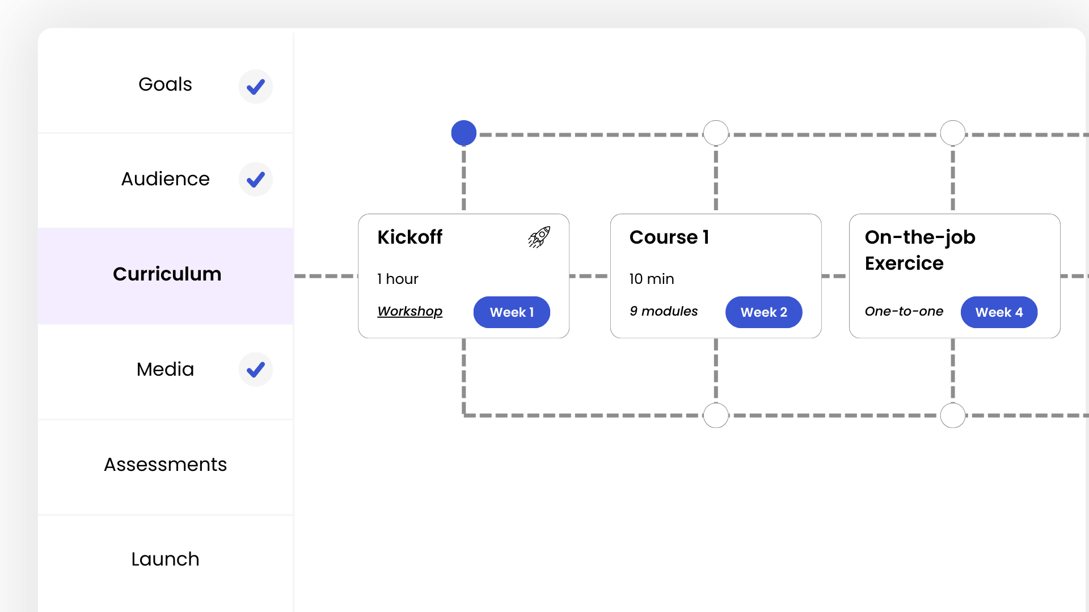The image size is (1089, 612).
Task: Click the Media checkmark icon
Action: coord(256,369)
